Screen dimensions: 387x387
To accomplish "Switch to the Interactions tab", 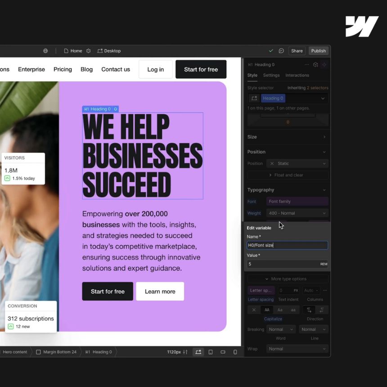I will (x=297, y=75).
